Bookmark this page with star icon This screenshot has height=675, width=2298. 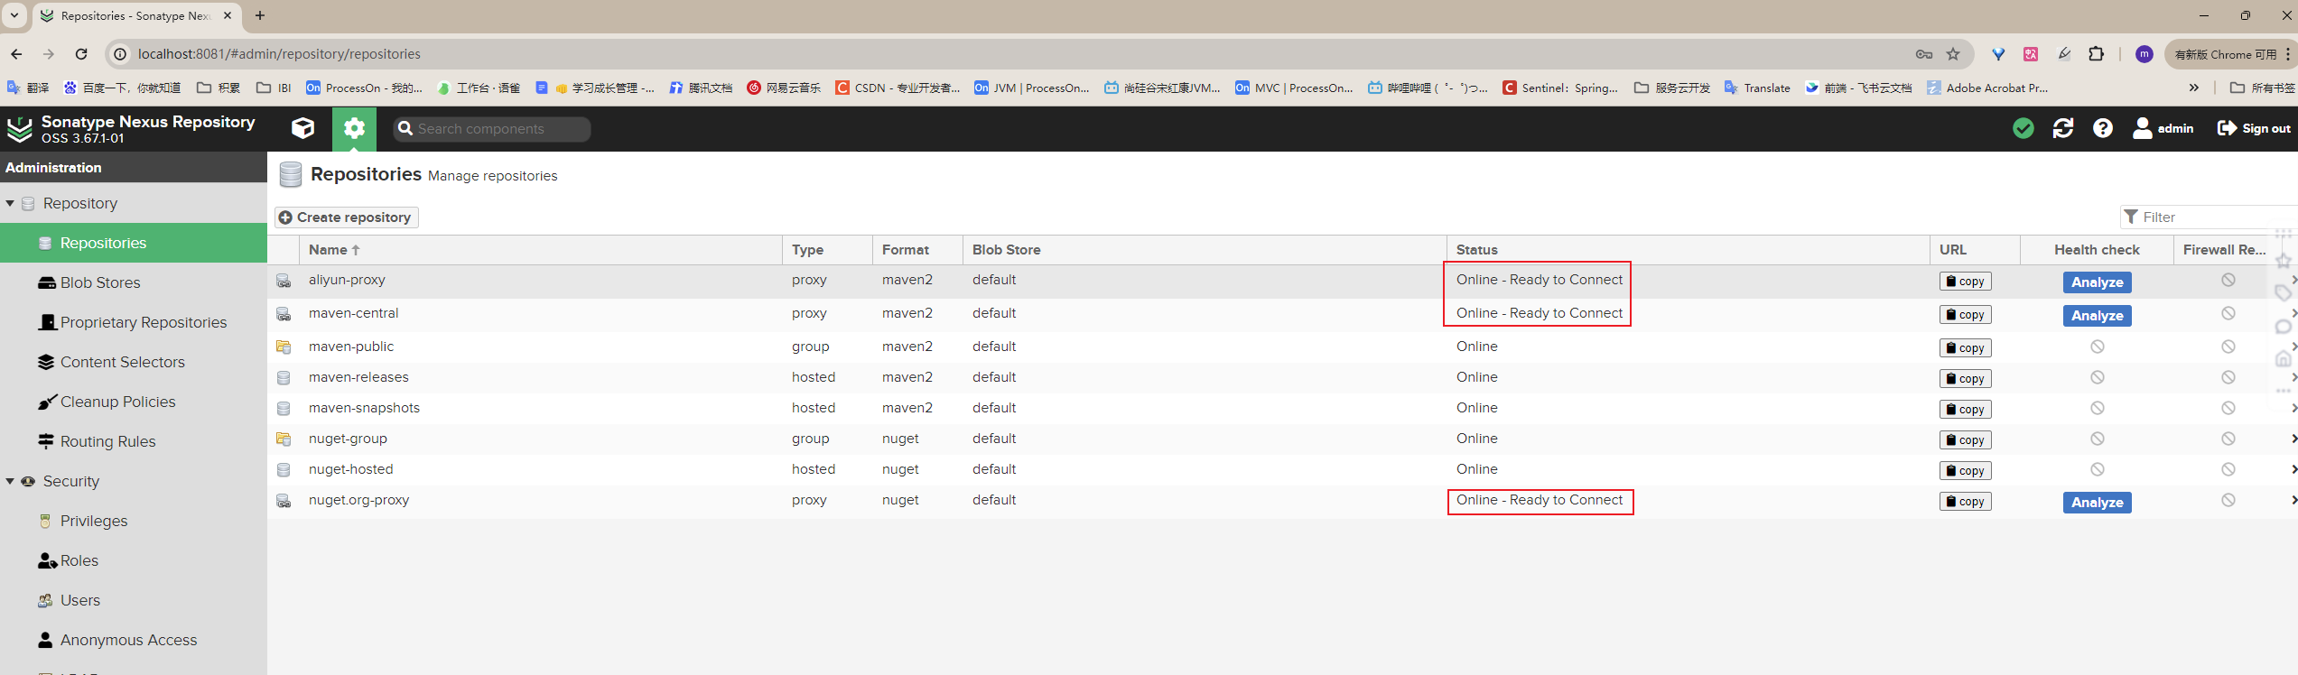(x=1953, y=54)
